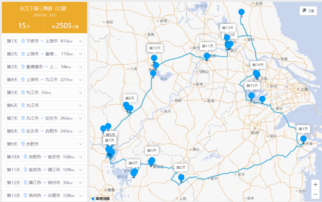The height and width of the screenshot is (202, 322).
Task: Expand the 第4天 上饶市 to 九江市 chevron
Action: pos(80,80)
